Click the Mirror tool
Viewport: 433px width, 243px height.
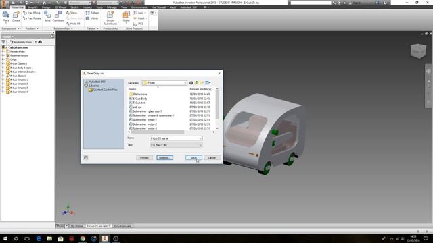tap(92, 18)
